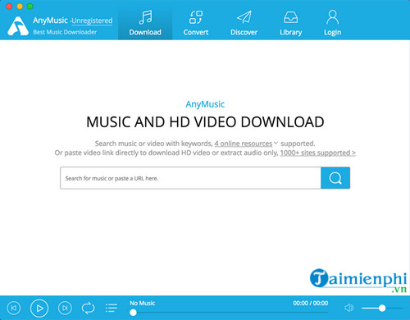Switch to the Convert tab
Viewport: 410px width, 320px height.
196,23
